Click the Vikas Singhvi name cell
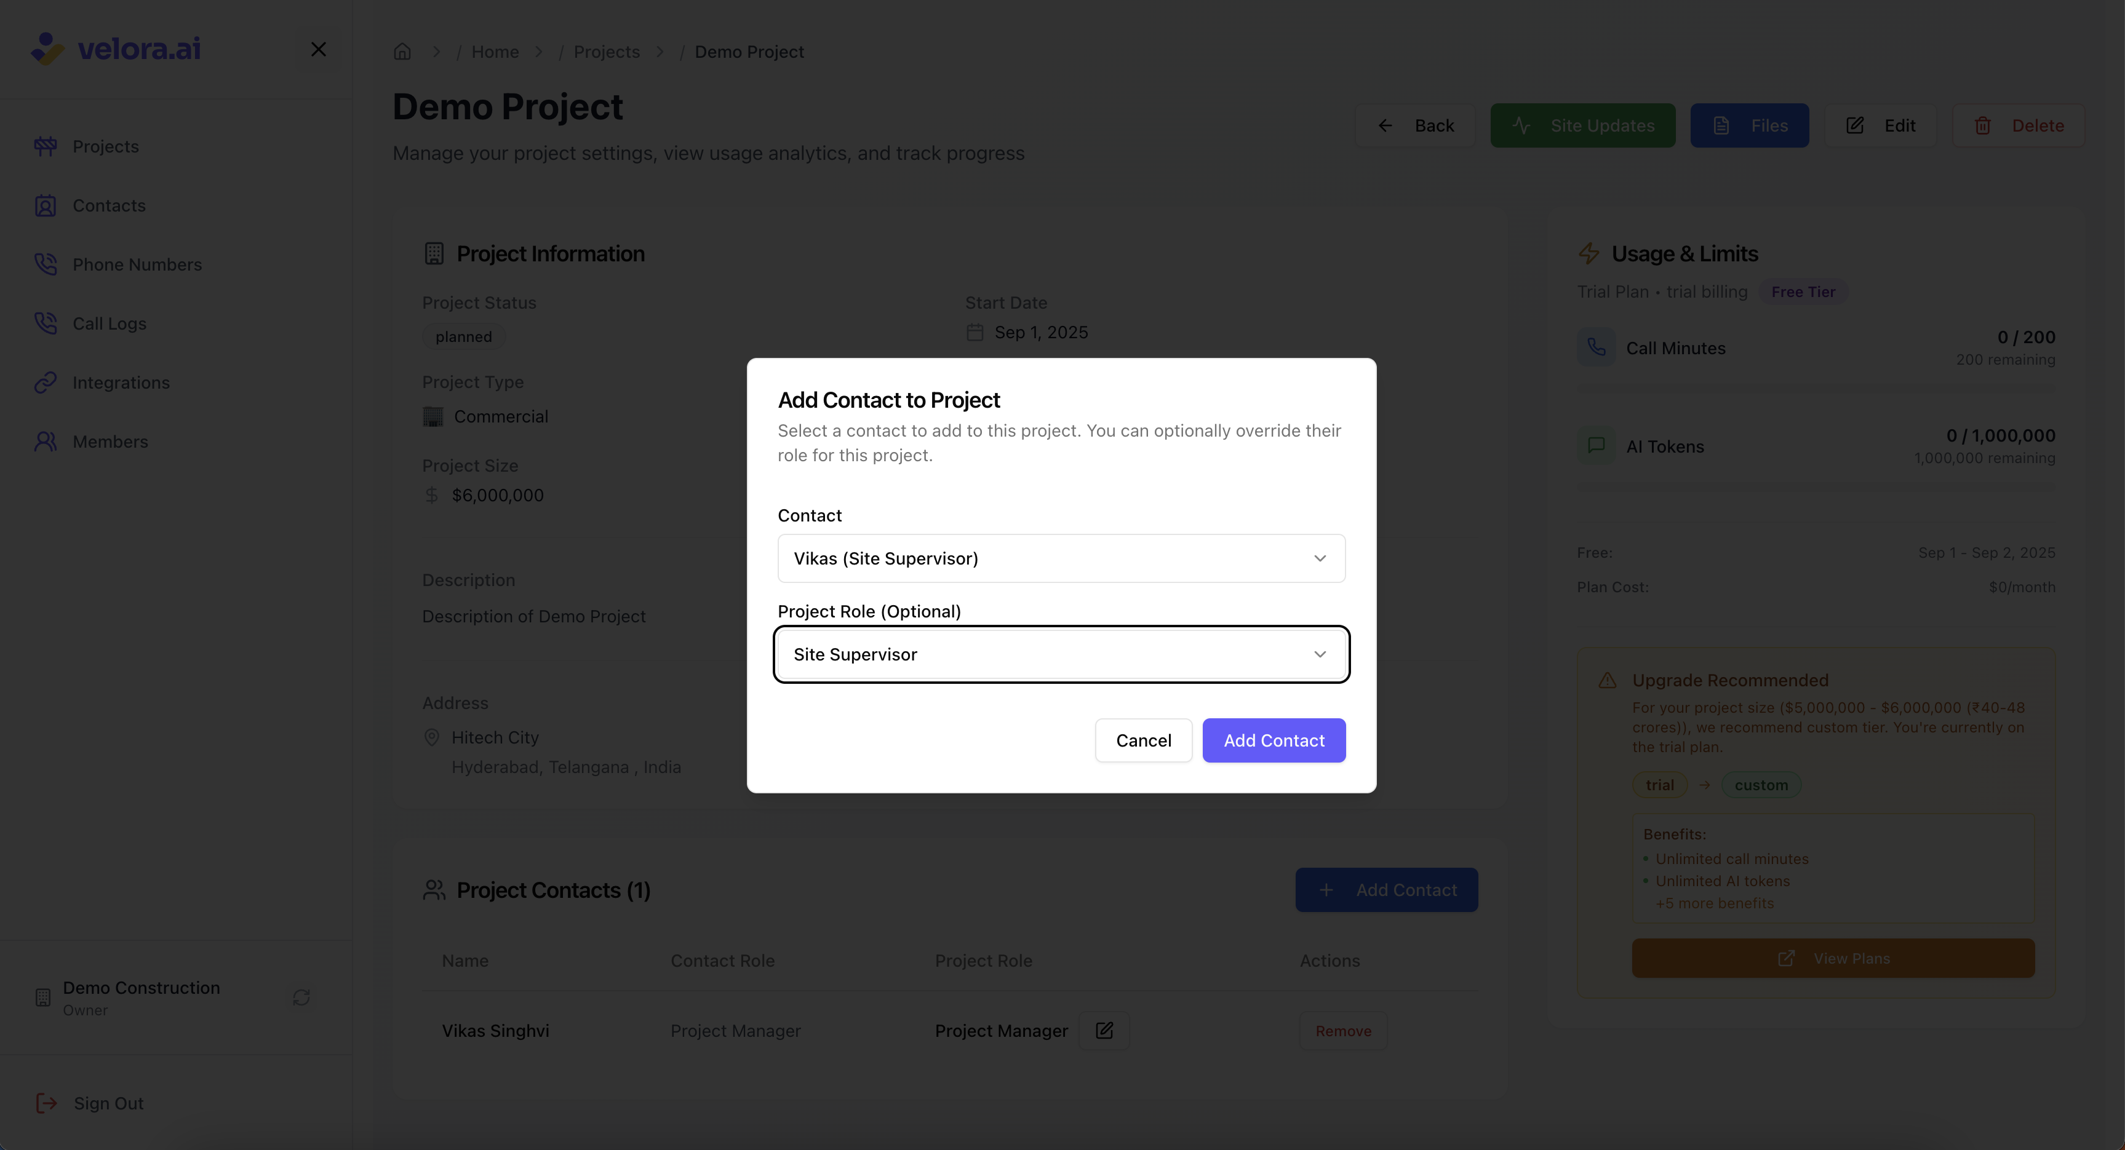 coord(495,1031)
